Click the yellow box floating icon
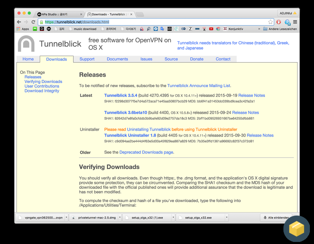Image resolution: width=314 pixels, height=244 pixels. pyautogui.click(x=297, y=229)
